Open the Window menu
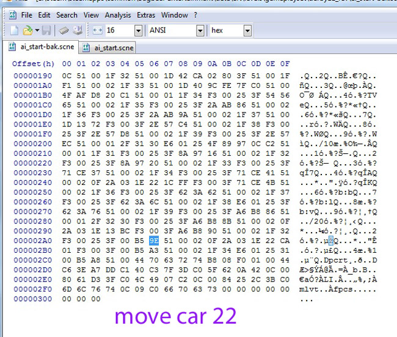The height and width of the screenshot is (337, 397). point(175,15)
